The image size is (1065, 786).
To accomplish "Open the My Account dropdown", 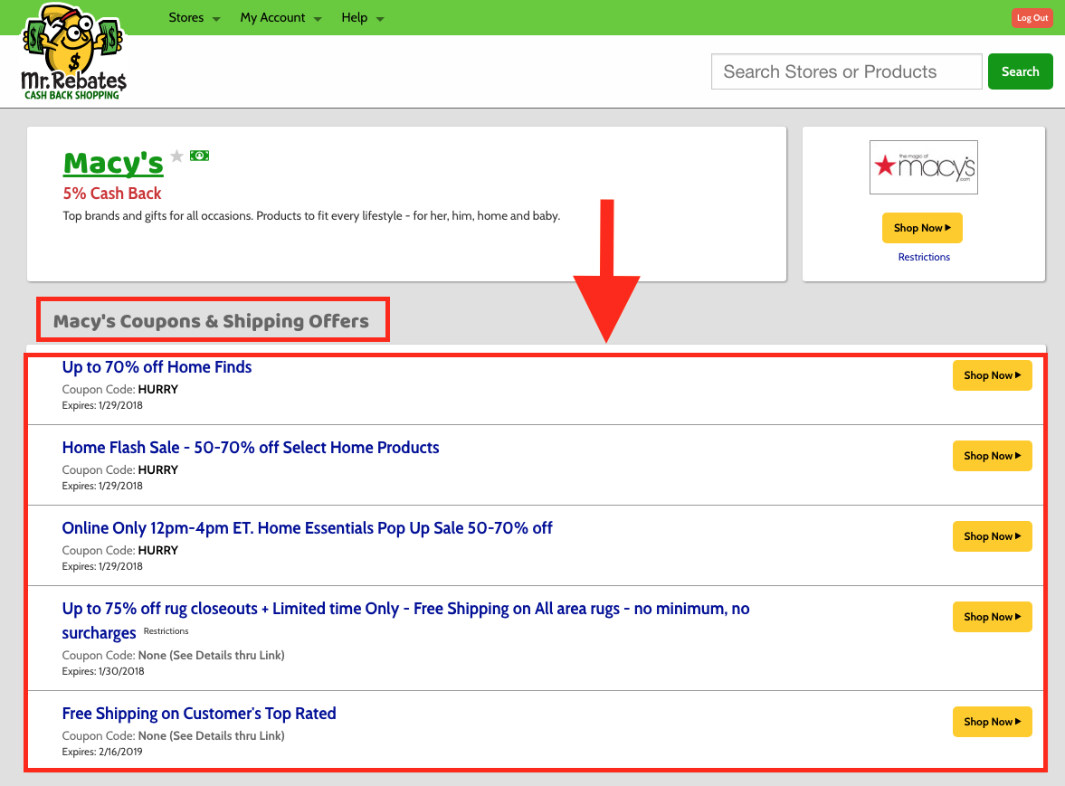I will click(x=280, y=18).
